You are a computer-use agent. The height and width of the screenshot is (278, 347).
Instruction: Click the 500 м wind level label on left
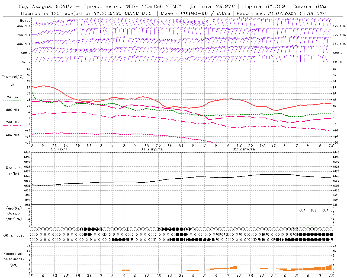(x=26, y=53)
